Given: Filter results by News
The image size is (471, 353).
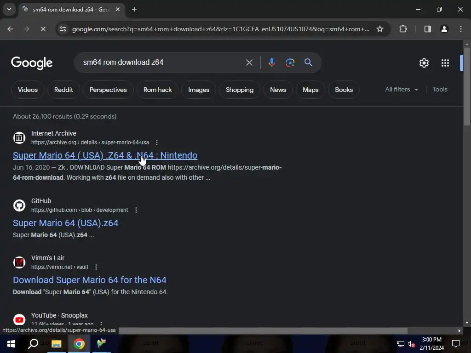Looking at the screenshot, I should coord(278,90).
